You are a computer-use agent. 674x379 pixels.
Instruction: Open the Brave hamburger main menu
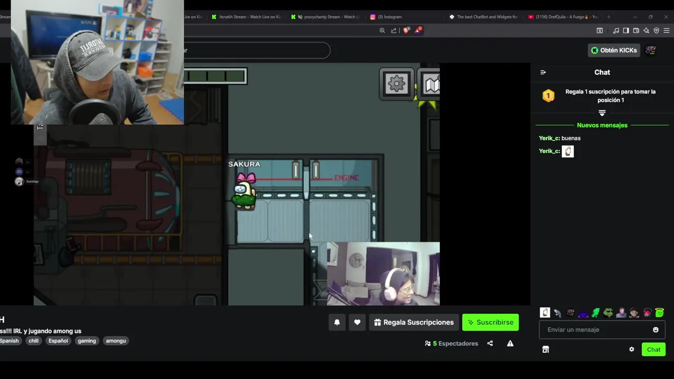[666, 31]
